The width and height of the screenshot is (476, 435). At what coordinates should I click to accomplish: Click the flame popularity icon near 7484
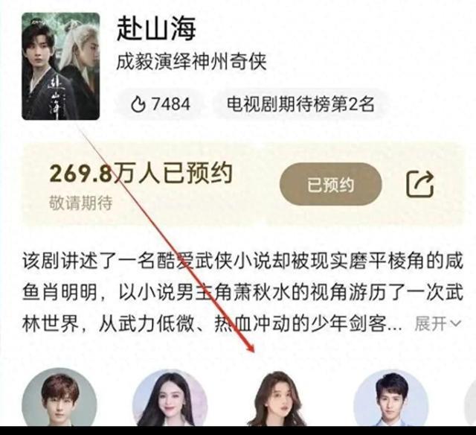coord(138,104)
